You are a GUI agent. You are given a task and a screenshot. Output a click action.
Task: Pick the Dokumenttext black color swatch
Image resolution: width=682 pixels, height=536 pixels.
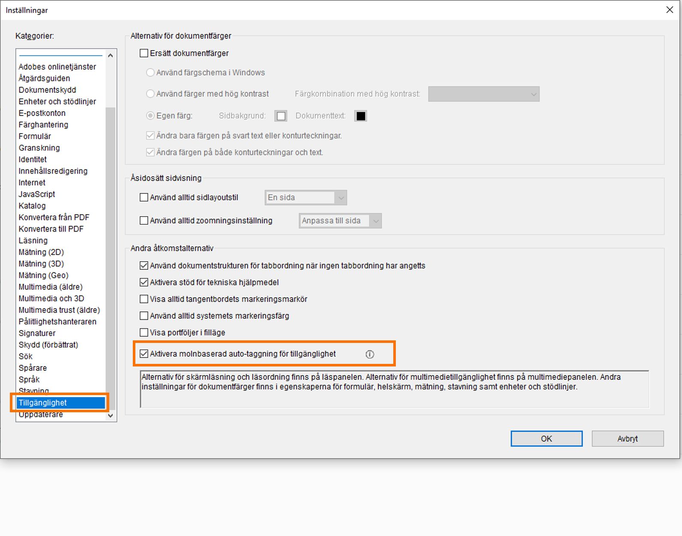(x=361, y=116)
